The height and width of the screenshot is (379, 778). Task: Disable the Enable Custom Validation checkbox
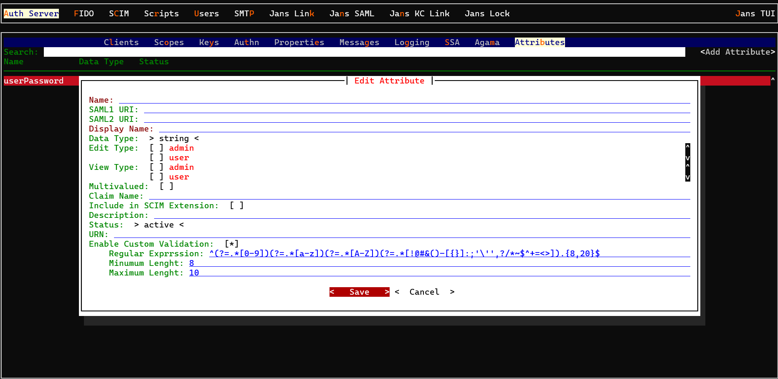[x=232, y=244]
